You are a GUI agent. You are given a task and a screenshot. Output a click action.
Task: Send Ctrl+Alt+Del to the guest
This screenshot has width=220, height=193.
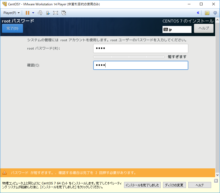pos(40,13)
